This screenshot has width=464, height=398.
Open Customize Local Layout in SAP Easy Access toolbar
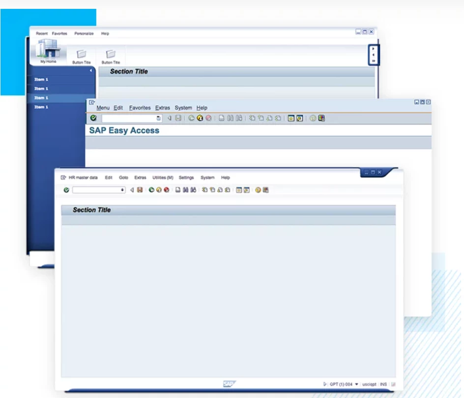(321, 118)
